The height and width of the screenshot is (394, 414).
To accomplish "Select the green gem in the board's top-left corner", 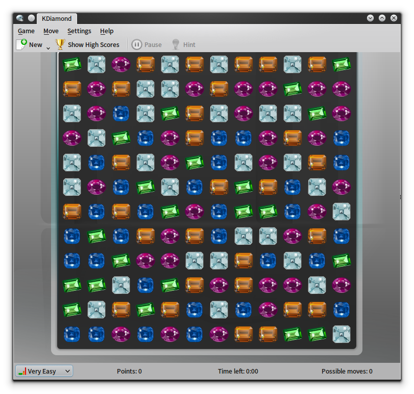I will [x=72, y=64].
